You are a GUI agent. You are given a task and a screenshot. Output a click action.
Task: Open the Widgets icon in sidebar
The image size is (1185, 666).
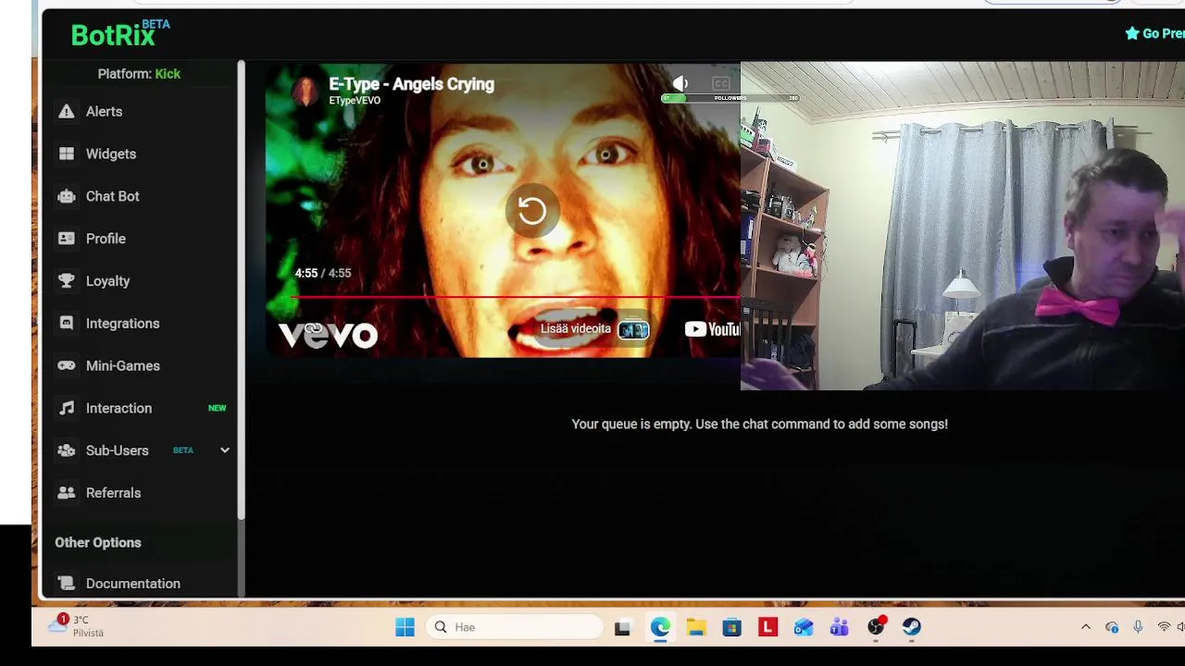(67, 154)
